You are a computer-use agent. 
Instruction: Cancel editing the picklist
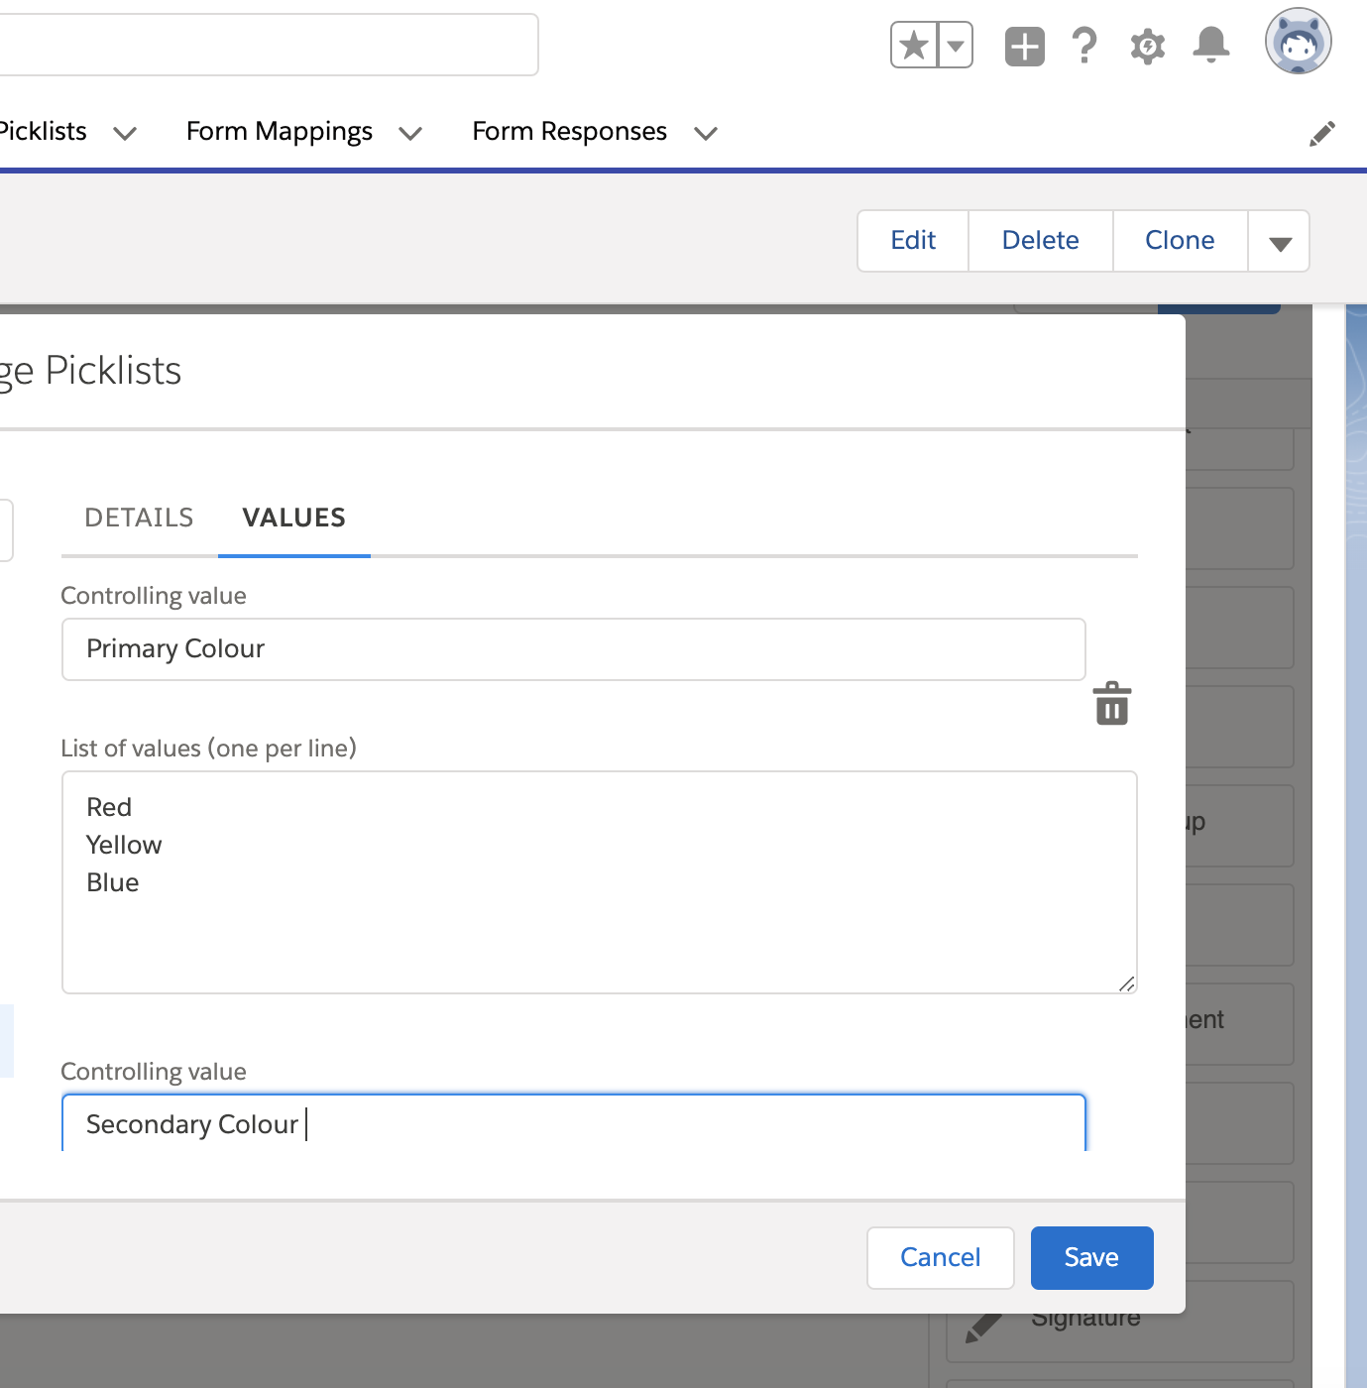pos(939,1257)
